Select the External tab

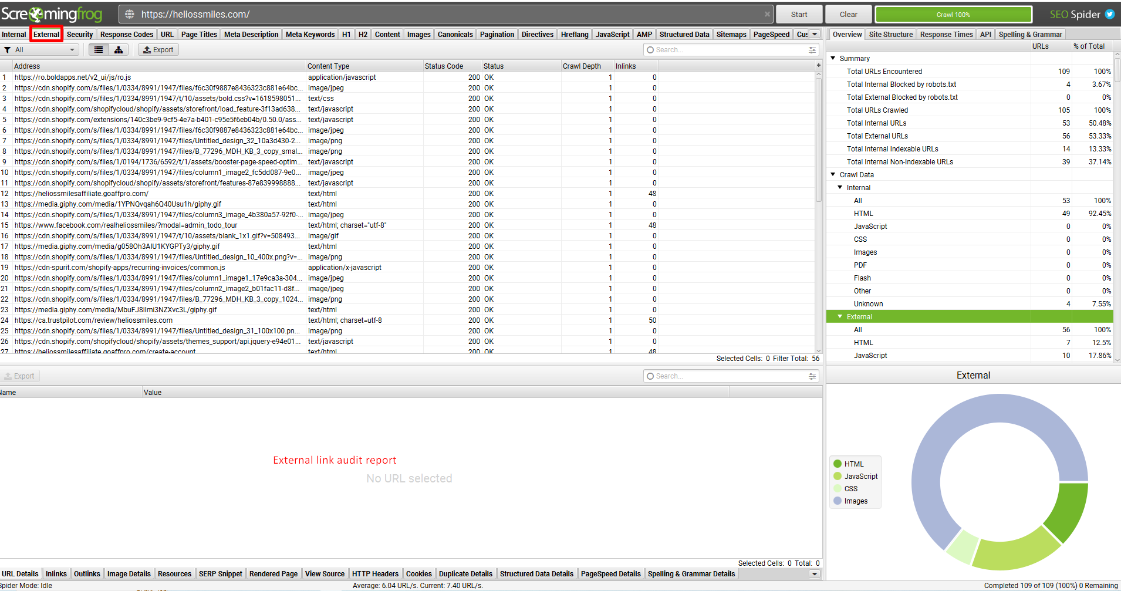tap(46, 34)
